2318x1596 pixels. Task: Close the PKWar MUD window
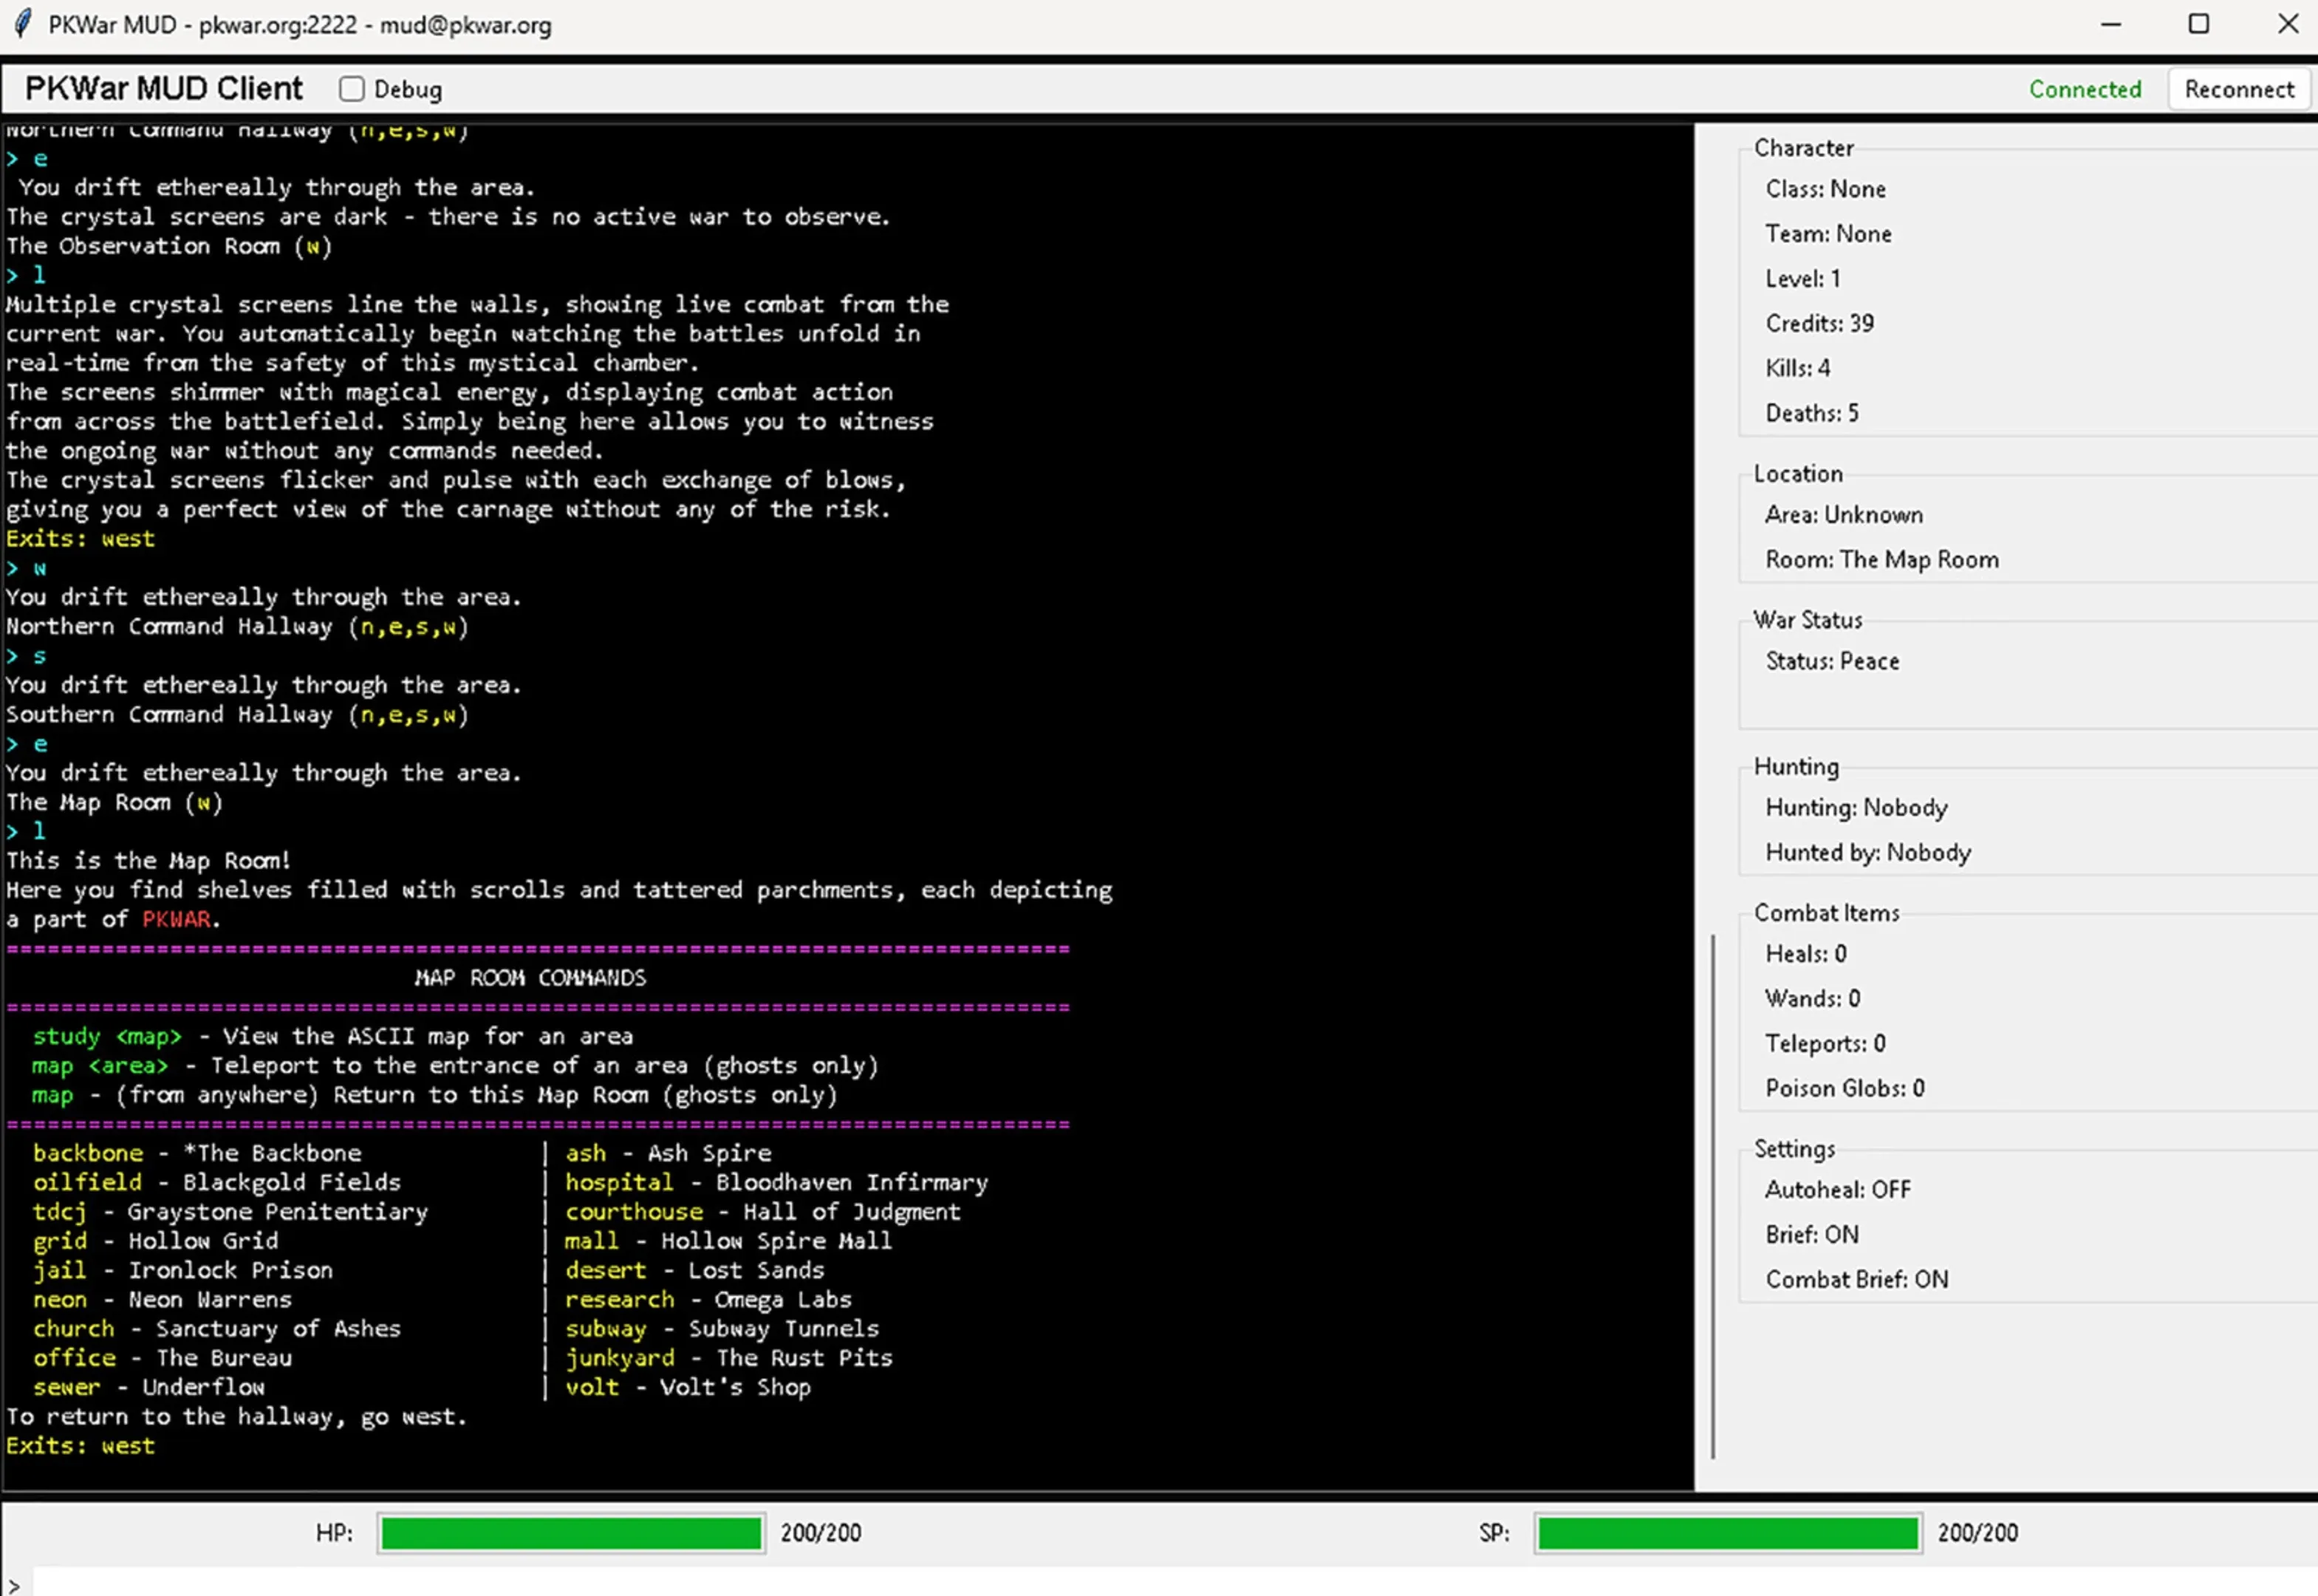2287,24
